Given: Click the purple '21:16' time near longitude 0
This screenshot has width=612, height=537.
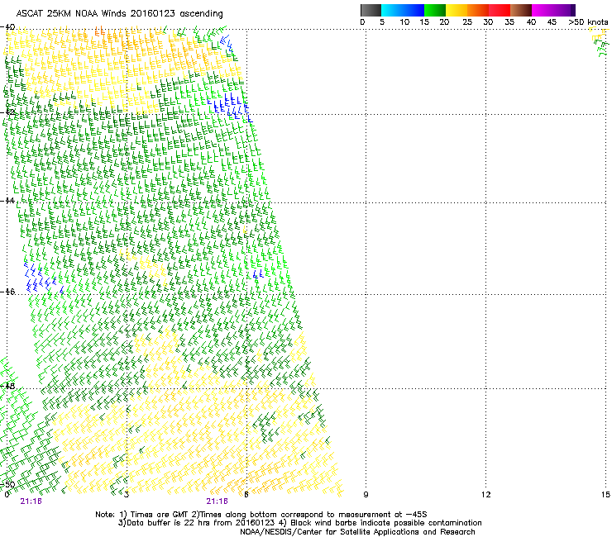Looking at the screenshot, I should [x=31, y=501].
